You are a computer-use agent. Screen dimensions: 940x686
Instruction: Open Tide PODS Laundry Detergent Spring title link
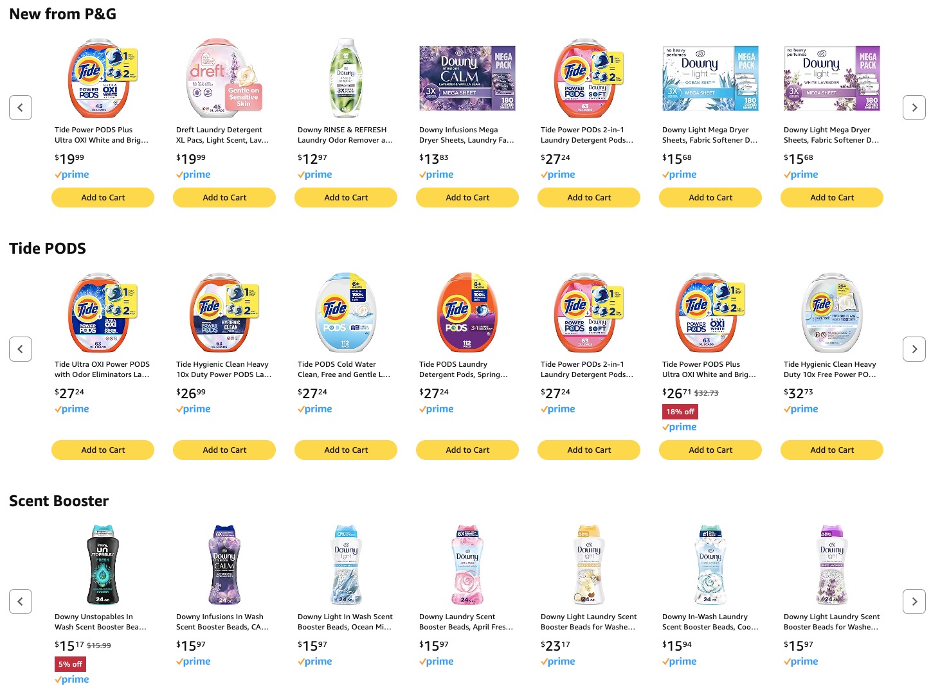(x=463, y=369)
